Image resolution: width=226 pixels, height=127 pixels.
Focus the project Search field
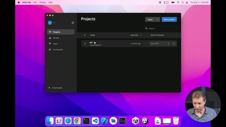pos(161,28)
